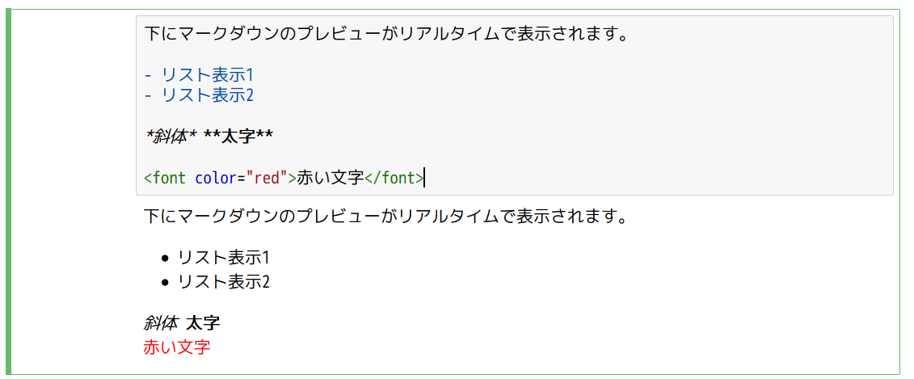Click the red "赤い文字" text in preview
The height and width of the screenshot is (379, 914).
pos(177,347)
